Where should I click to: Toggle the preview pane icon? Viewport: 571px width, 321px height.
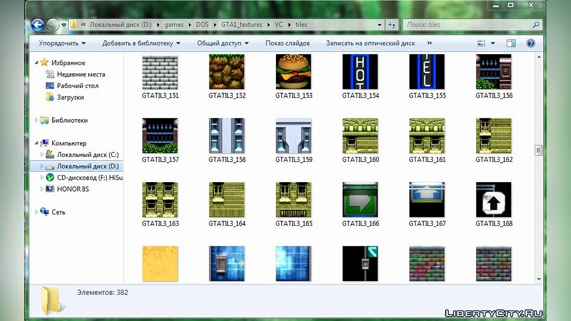pyautogui.click(x=511, y=43)
